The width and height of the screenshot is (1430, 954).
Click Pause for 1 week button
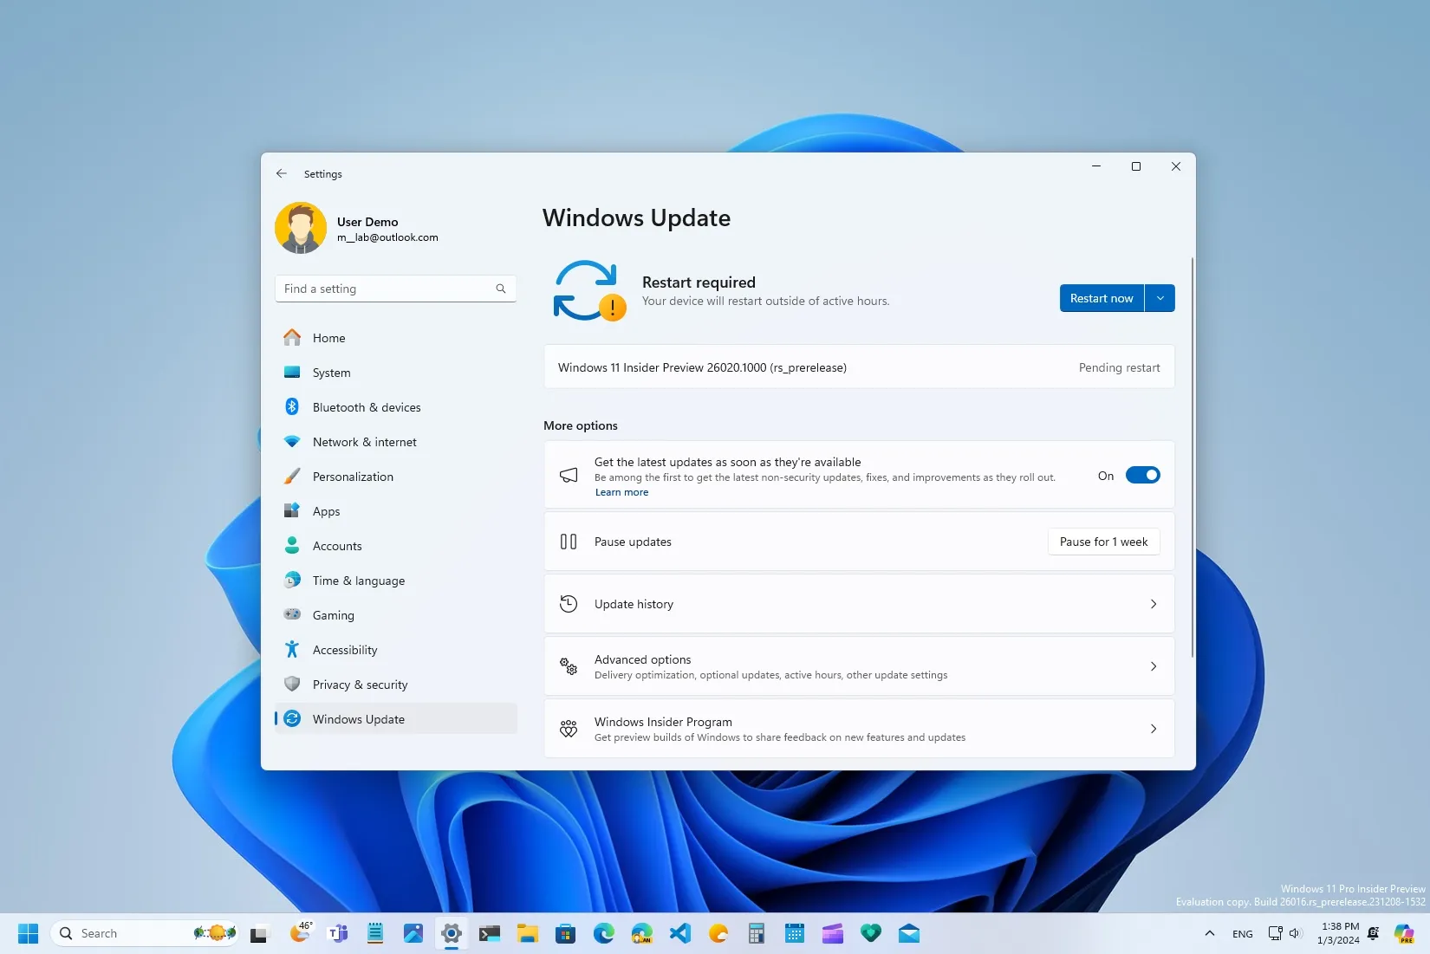click(1103, 542)
